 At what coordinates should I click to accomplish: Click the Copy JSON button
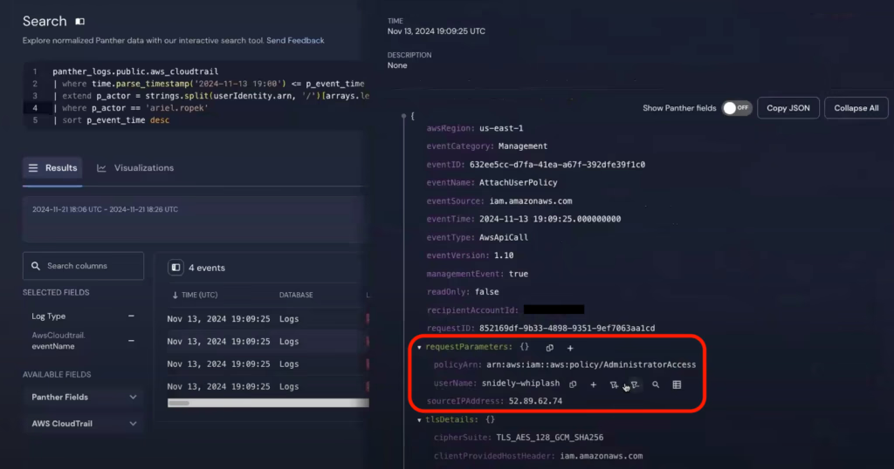pos(788,108)
